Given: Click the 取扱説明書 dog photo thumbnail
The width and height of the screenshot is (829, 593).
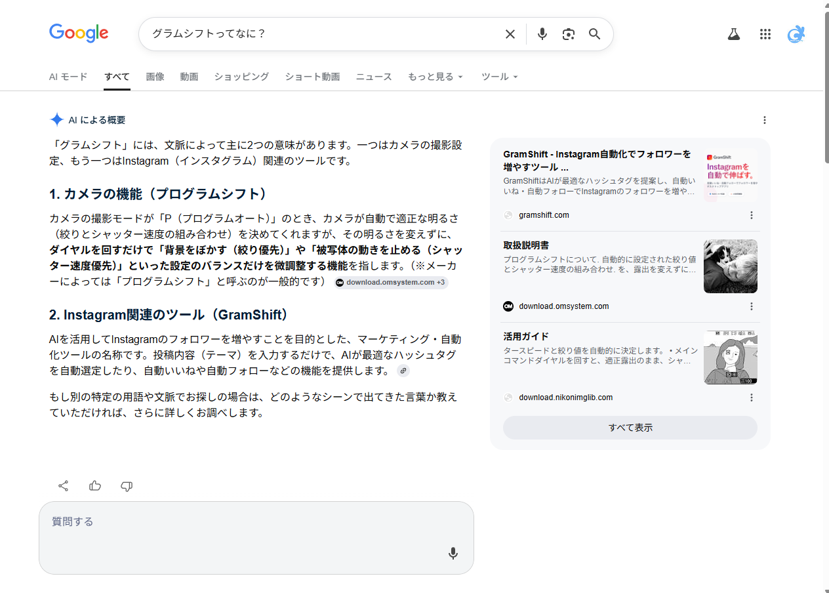Looking at the screenshot, I should (x=731, y=266).
